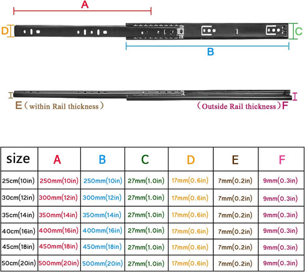
Task: Click the orange letter D at the rail end
Action: [x=5, y=31]
